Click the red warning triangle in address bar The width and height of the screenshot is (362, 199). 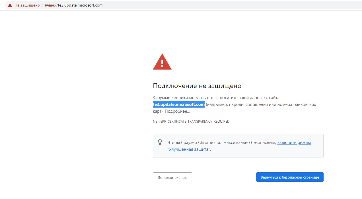10,5
